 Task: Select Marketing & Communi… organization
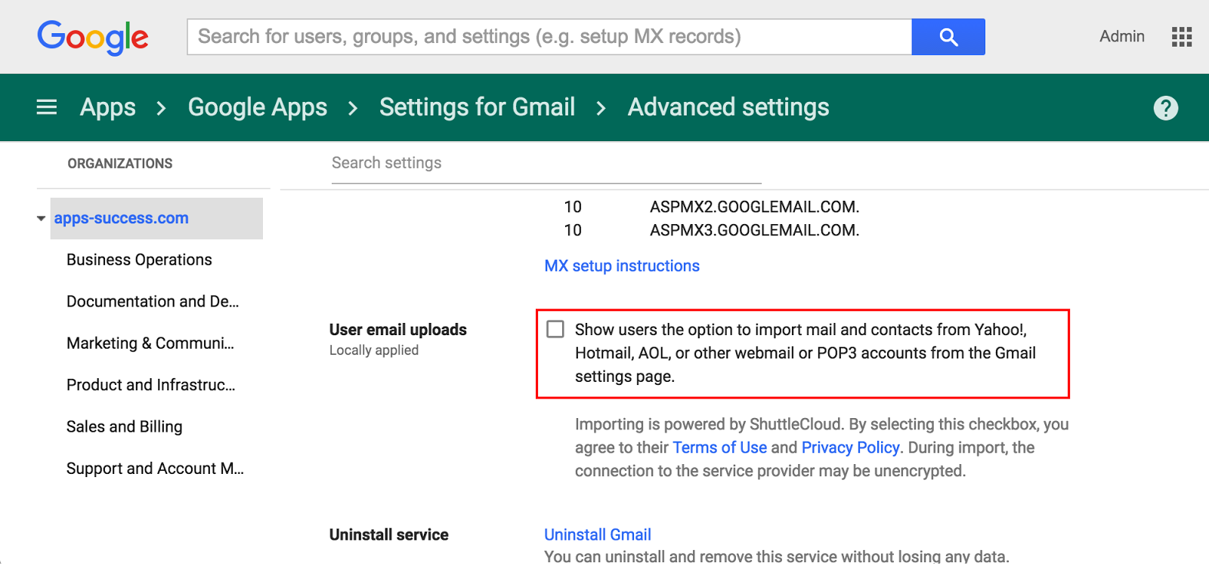(150, 343)
